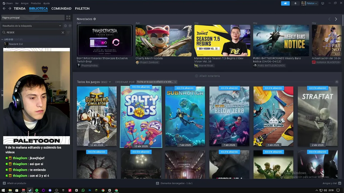This screenshot has height=193, width=344.
Task: Click the Steam taskbar icon
Action: coord(30,190)
